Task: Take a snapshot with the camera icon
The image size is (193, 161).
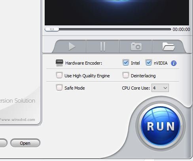Action: [x=136, y=46]
